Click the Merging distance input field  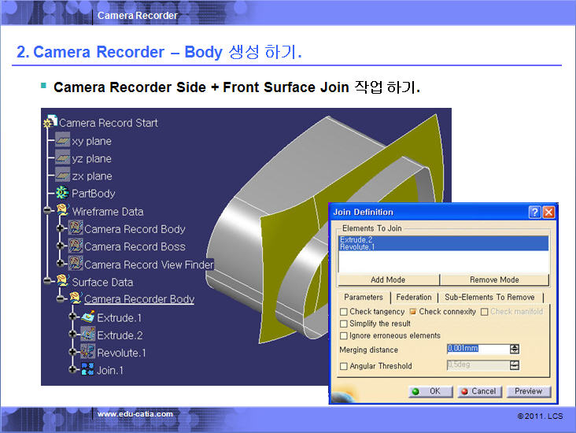(473, 349)
